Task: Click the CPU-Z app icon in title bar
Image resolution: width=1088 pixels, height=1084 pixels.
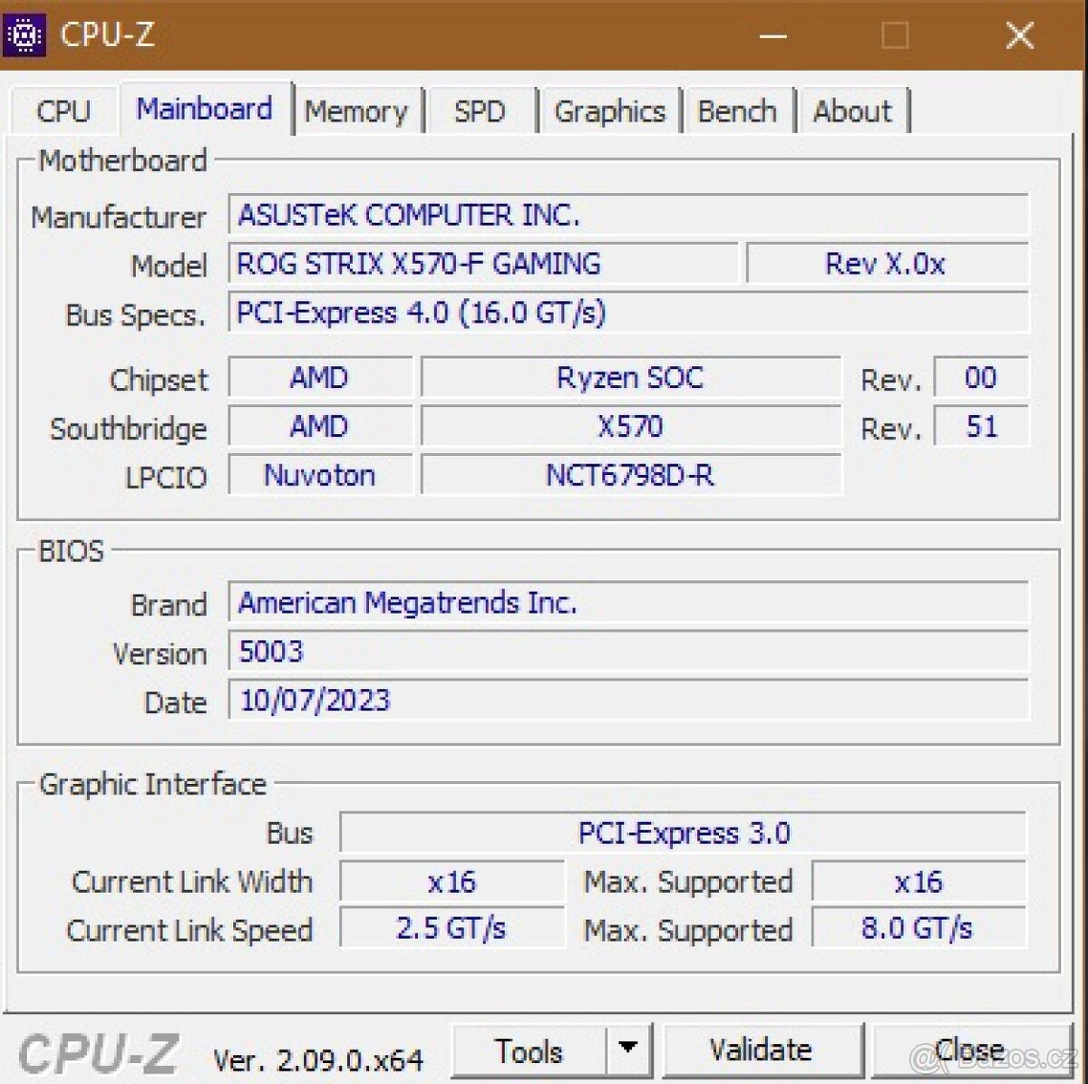Action: pos(24,34)
